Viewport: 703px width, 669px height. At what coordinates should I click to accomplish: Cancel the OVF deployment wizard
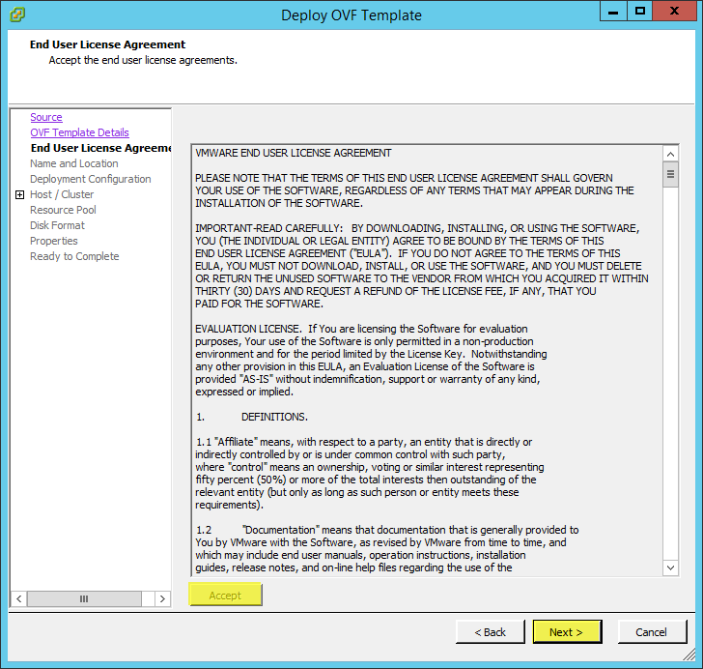(652, 631)
